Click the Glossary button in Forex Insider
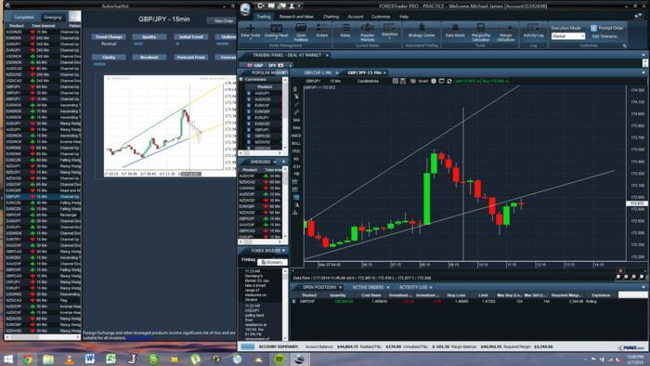 pos(272,262)
